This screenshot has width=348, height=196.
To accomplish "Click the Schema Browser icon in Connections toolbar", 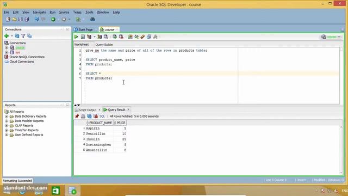I will pyautogui.click(x=29, y=36).
